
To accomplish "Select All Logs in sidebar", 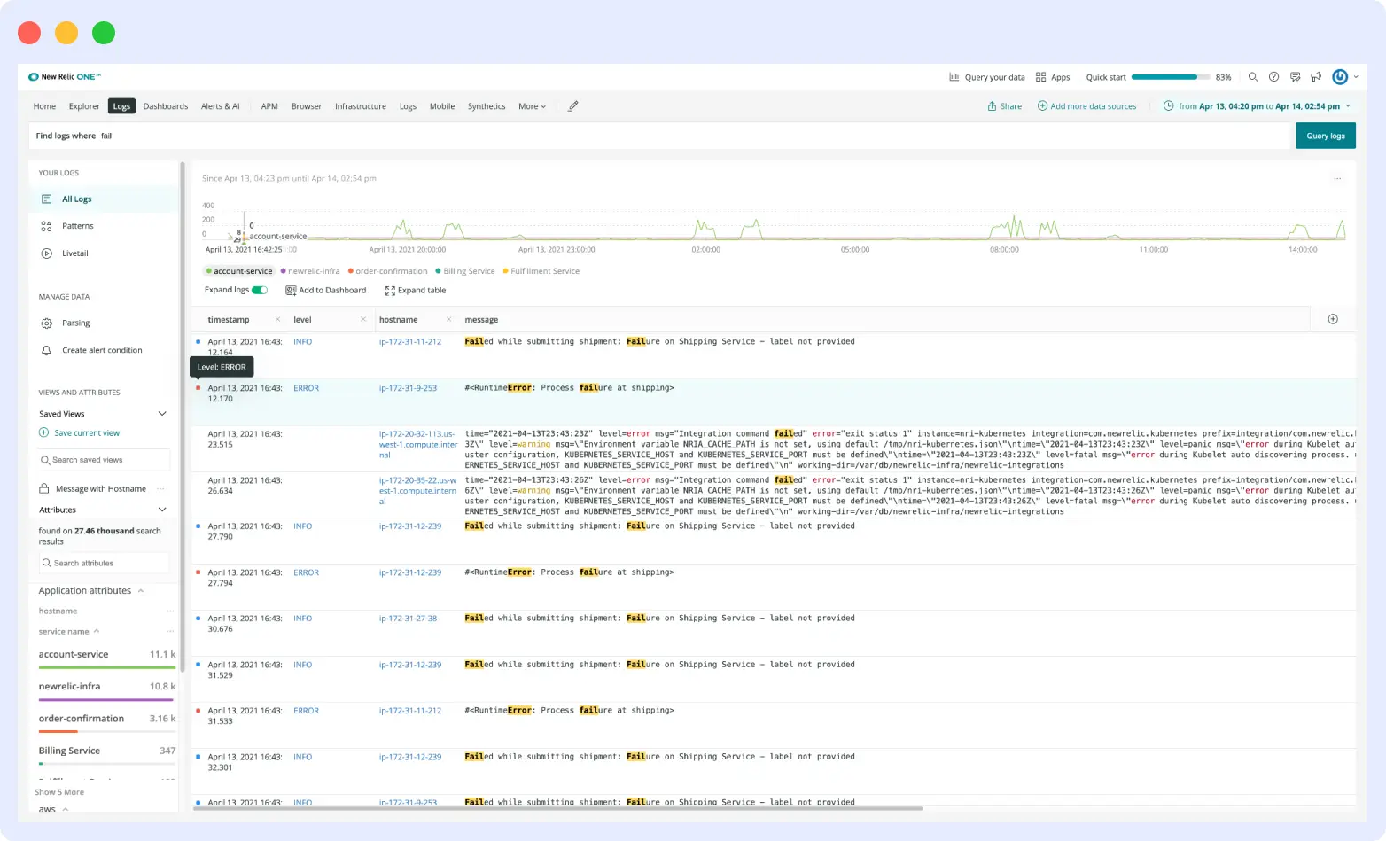I will tap(104, 199).
